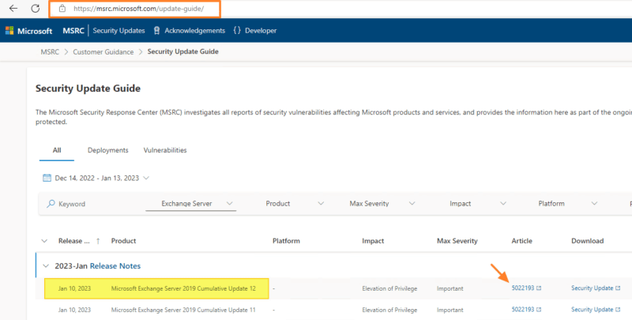This screenshot has width=632, height=320.
Task: Select the All tab
Action: pyautogui.click(x=57, y=150)
